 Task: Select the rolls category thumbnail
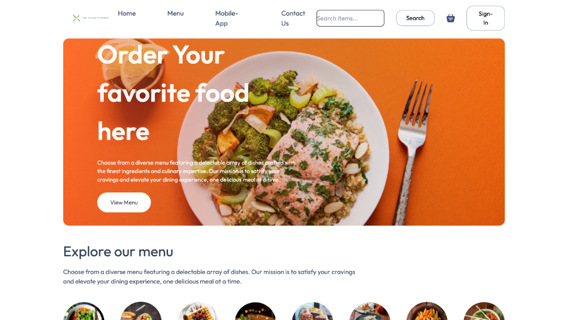pyautogui.click(x=141, y=311)
